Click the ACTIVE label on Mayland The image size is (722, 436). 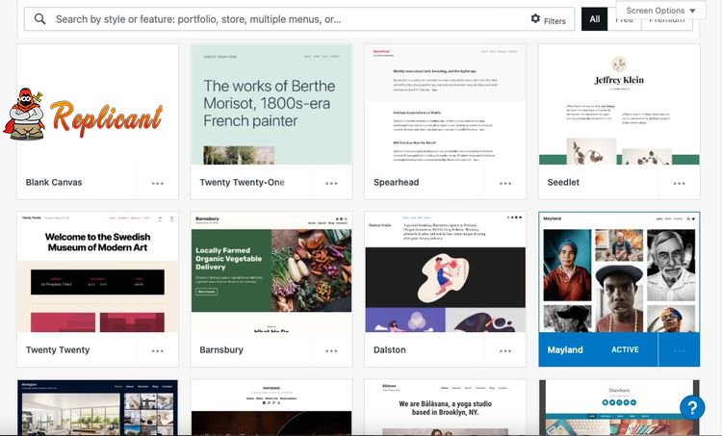[x=625, y=350]
